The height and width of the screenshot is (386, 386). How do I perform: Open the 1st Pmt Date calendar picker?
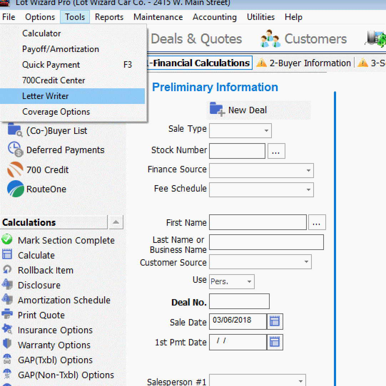coord(274,342)
